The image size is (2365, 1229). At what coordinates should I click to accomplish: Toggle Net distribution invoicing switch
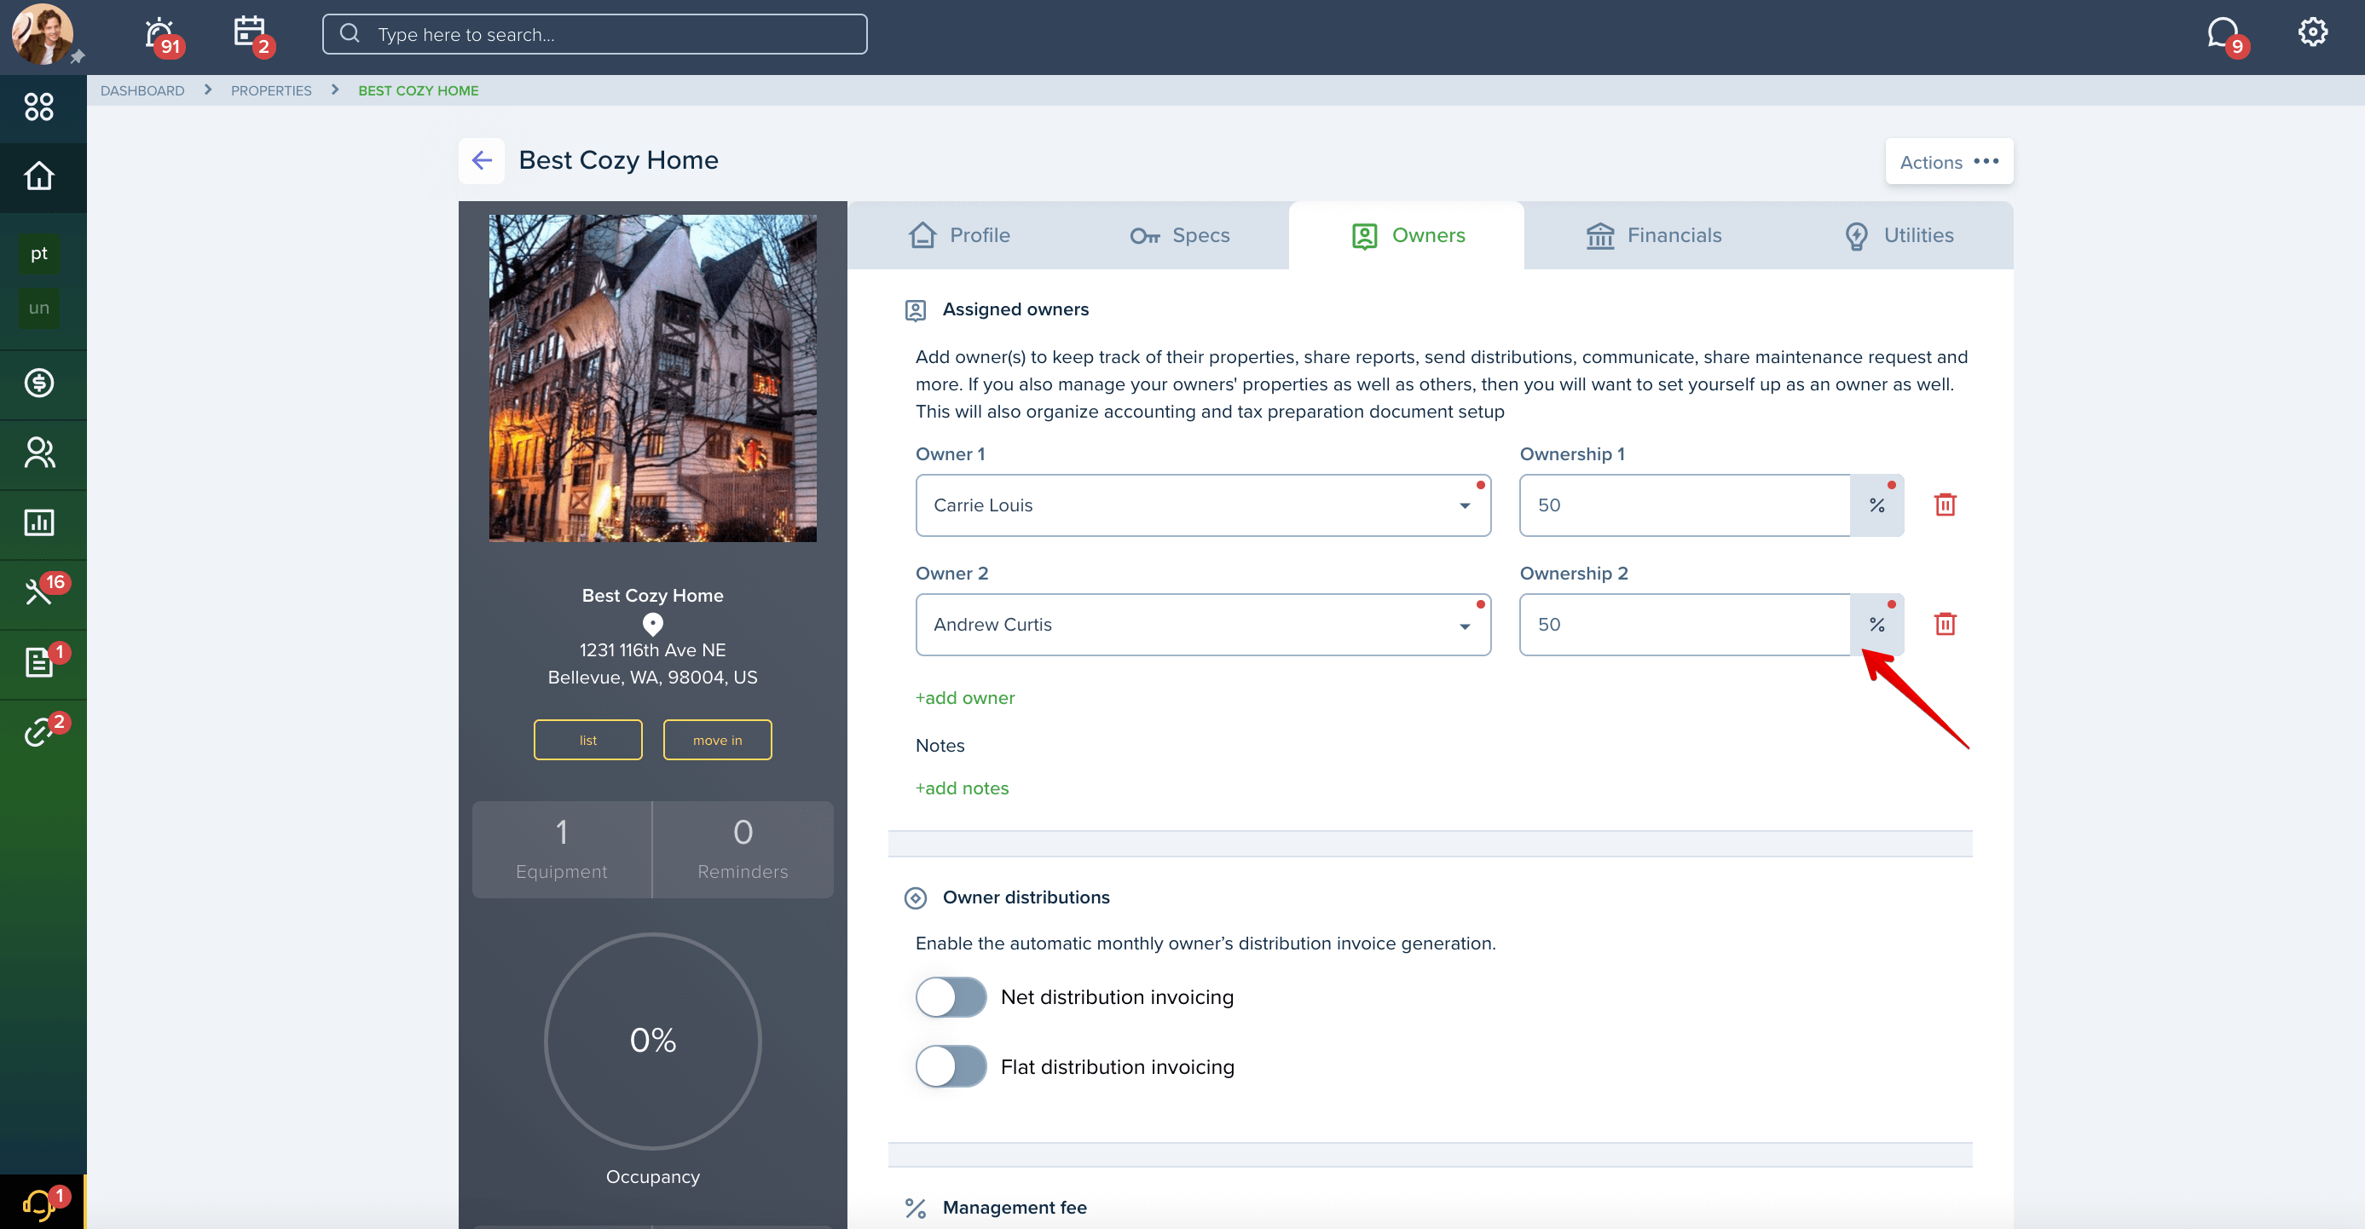[951, 997]
